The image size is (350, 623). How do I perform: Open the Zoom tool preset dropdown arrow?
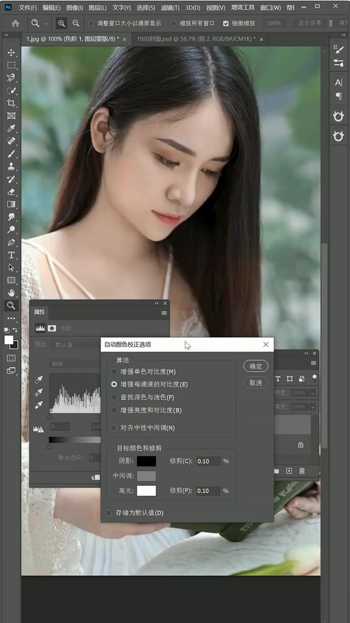point(46,23)
